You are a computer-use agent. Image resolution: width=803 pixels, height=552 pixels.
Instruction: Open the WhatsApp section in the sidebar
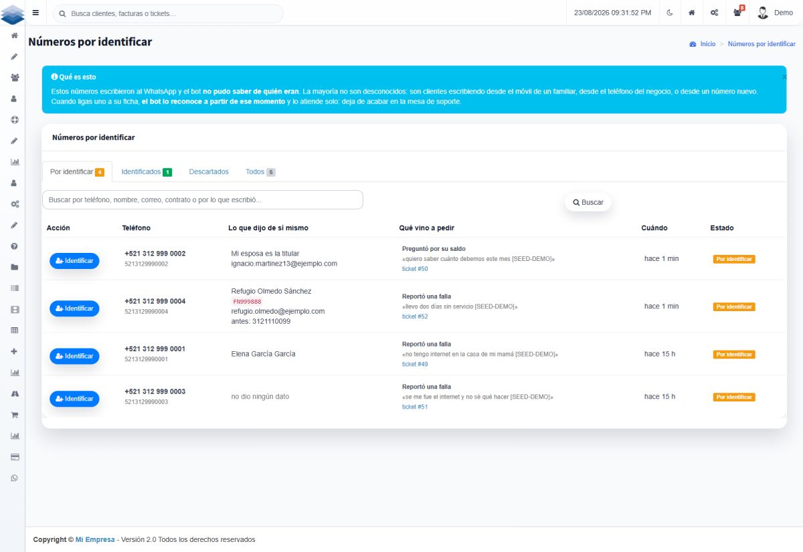coord(14,478)
